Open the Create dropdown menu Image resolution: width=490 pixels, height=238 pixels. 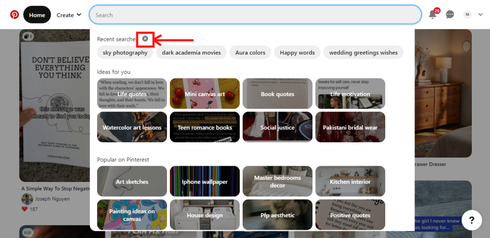pyautogui.click(x=69, y=15)
